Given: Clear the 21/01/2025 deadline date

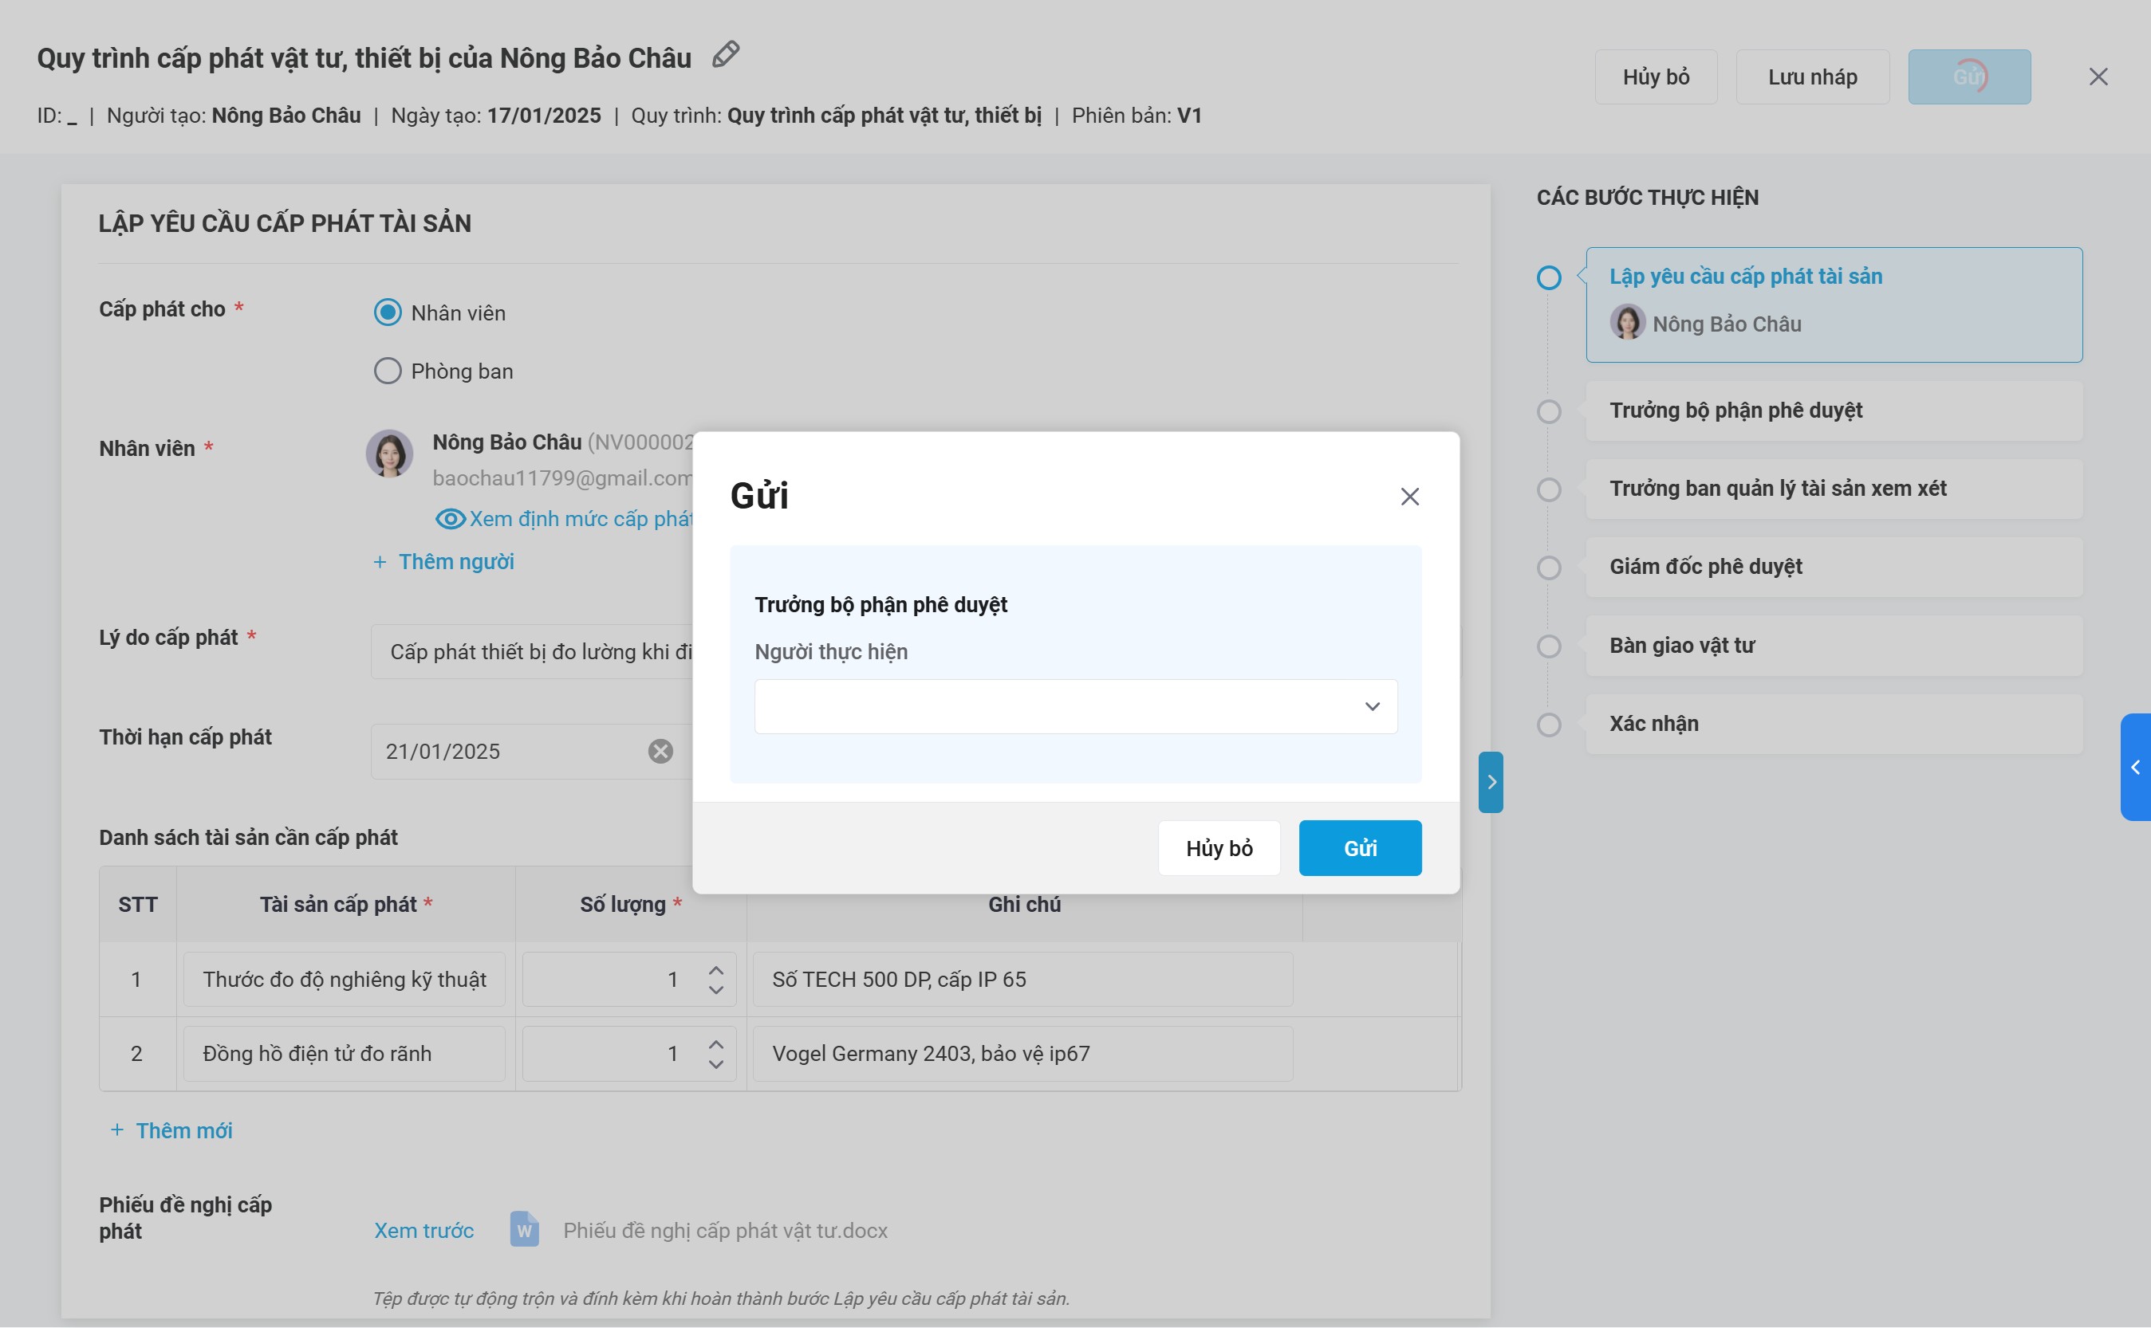Looking at the screenshot, I should click(x=660, y=751).
